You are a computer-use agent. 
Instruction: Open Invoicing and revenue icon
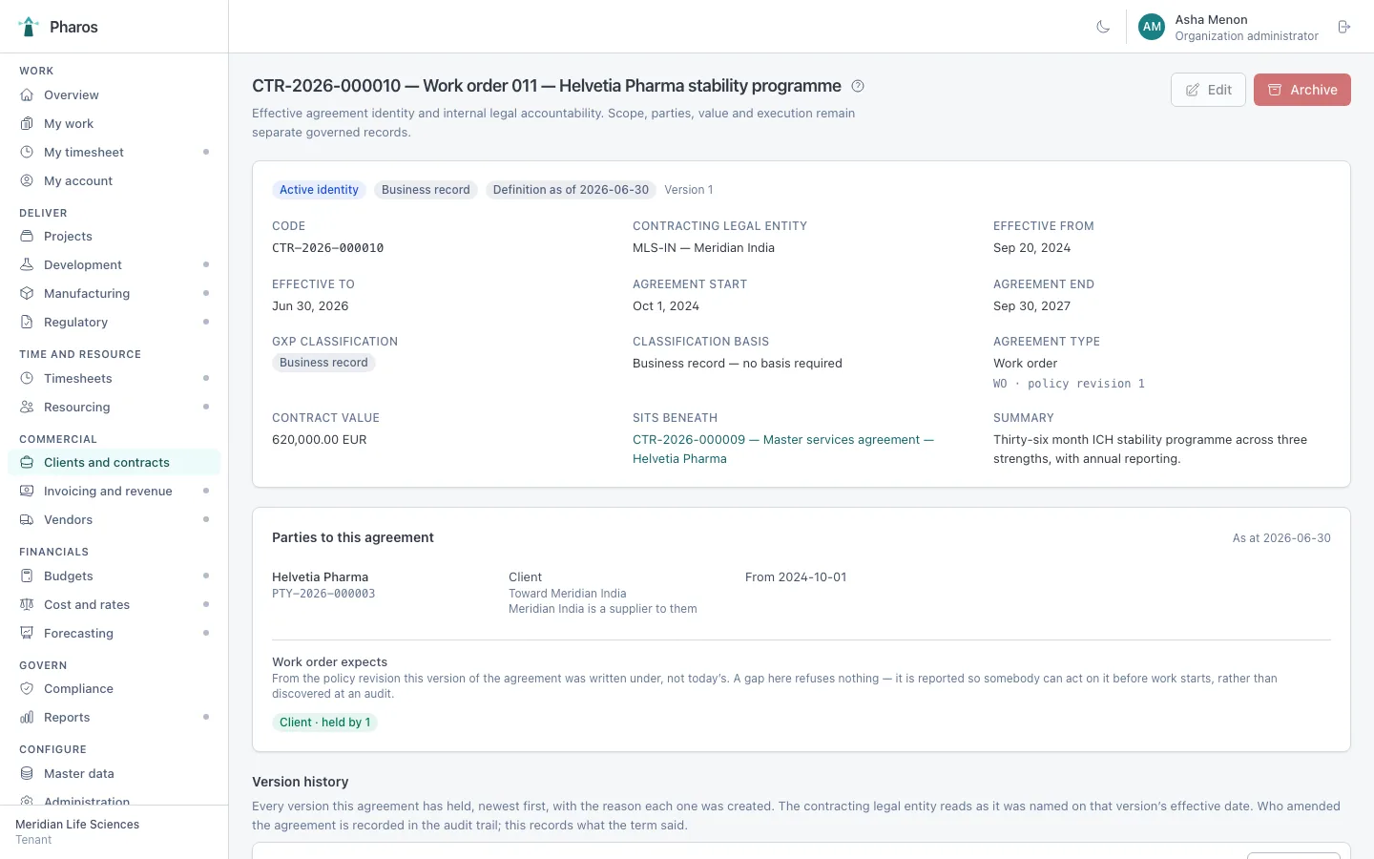(x=27, y=492)
